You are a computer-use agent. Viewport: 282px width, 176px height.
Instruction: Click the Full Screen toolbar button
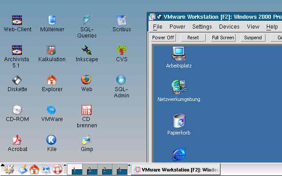tap(223, 38)
